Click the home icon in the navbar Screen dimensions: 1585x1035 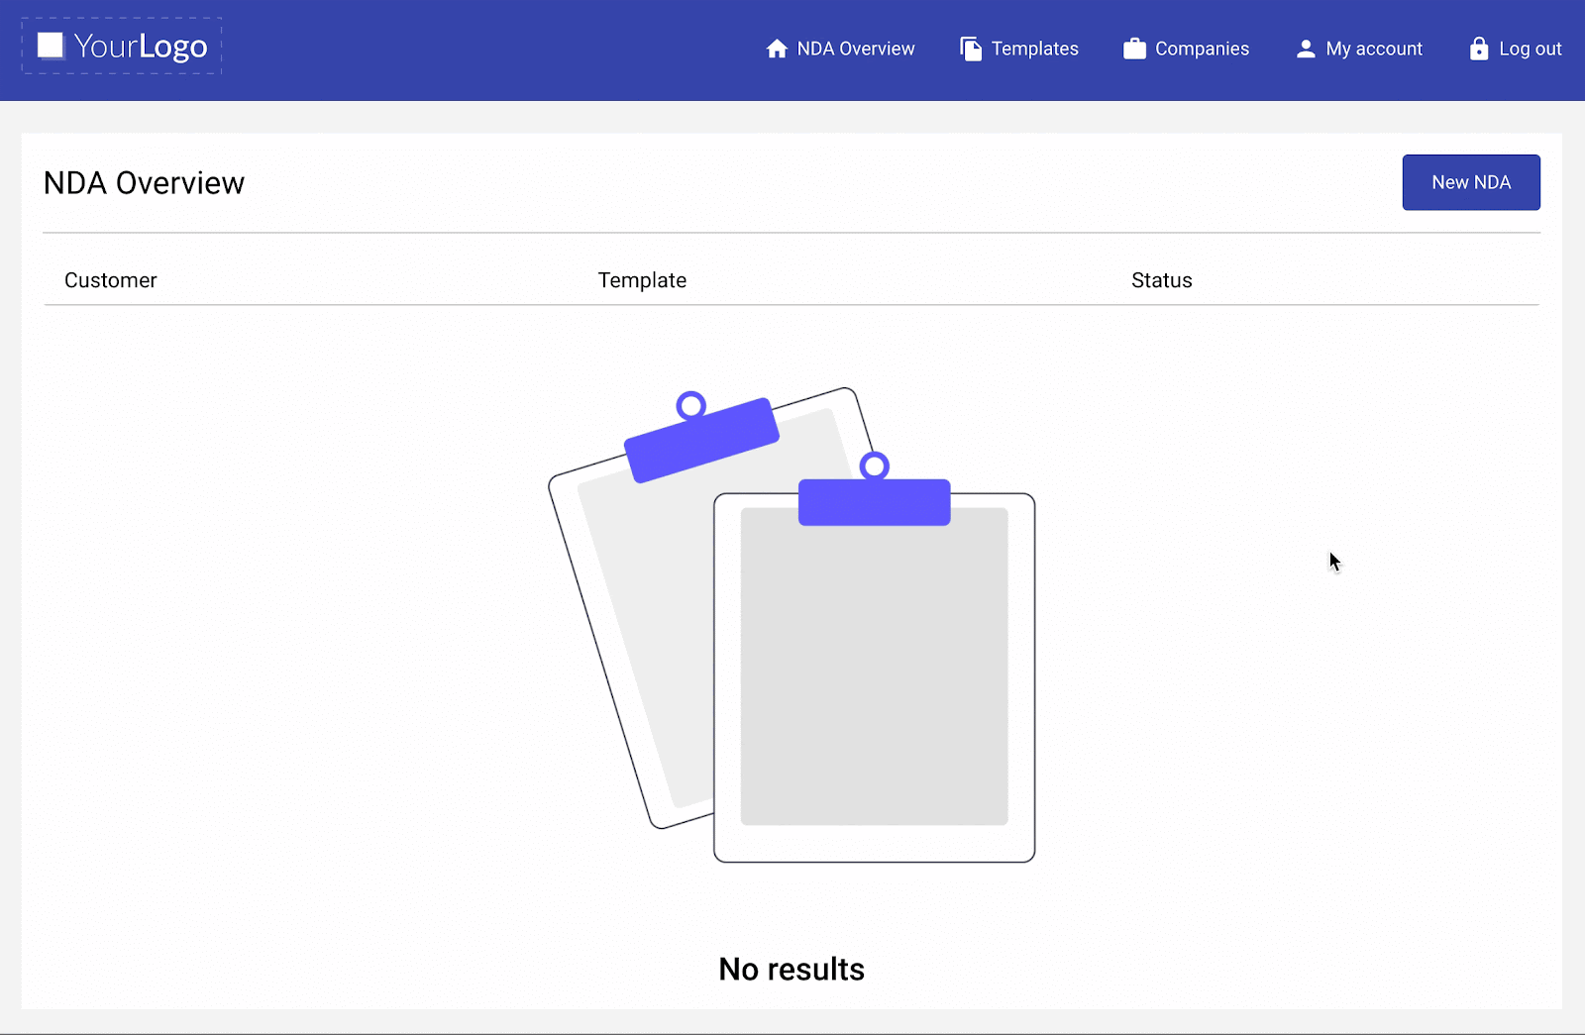(x=777, y=49)
